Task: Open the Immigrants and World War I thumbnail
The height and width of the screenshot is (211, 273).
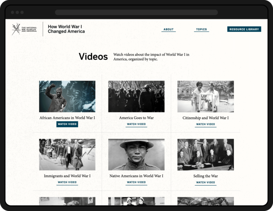Action: coord(67,154)
